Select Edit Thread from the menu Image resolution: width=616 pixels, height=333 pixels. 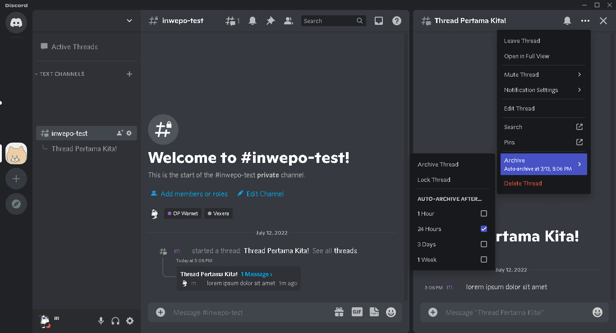coord(519,108)
